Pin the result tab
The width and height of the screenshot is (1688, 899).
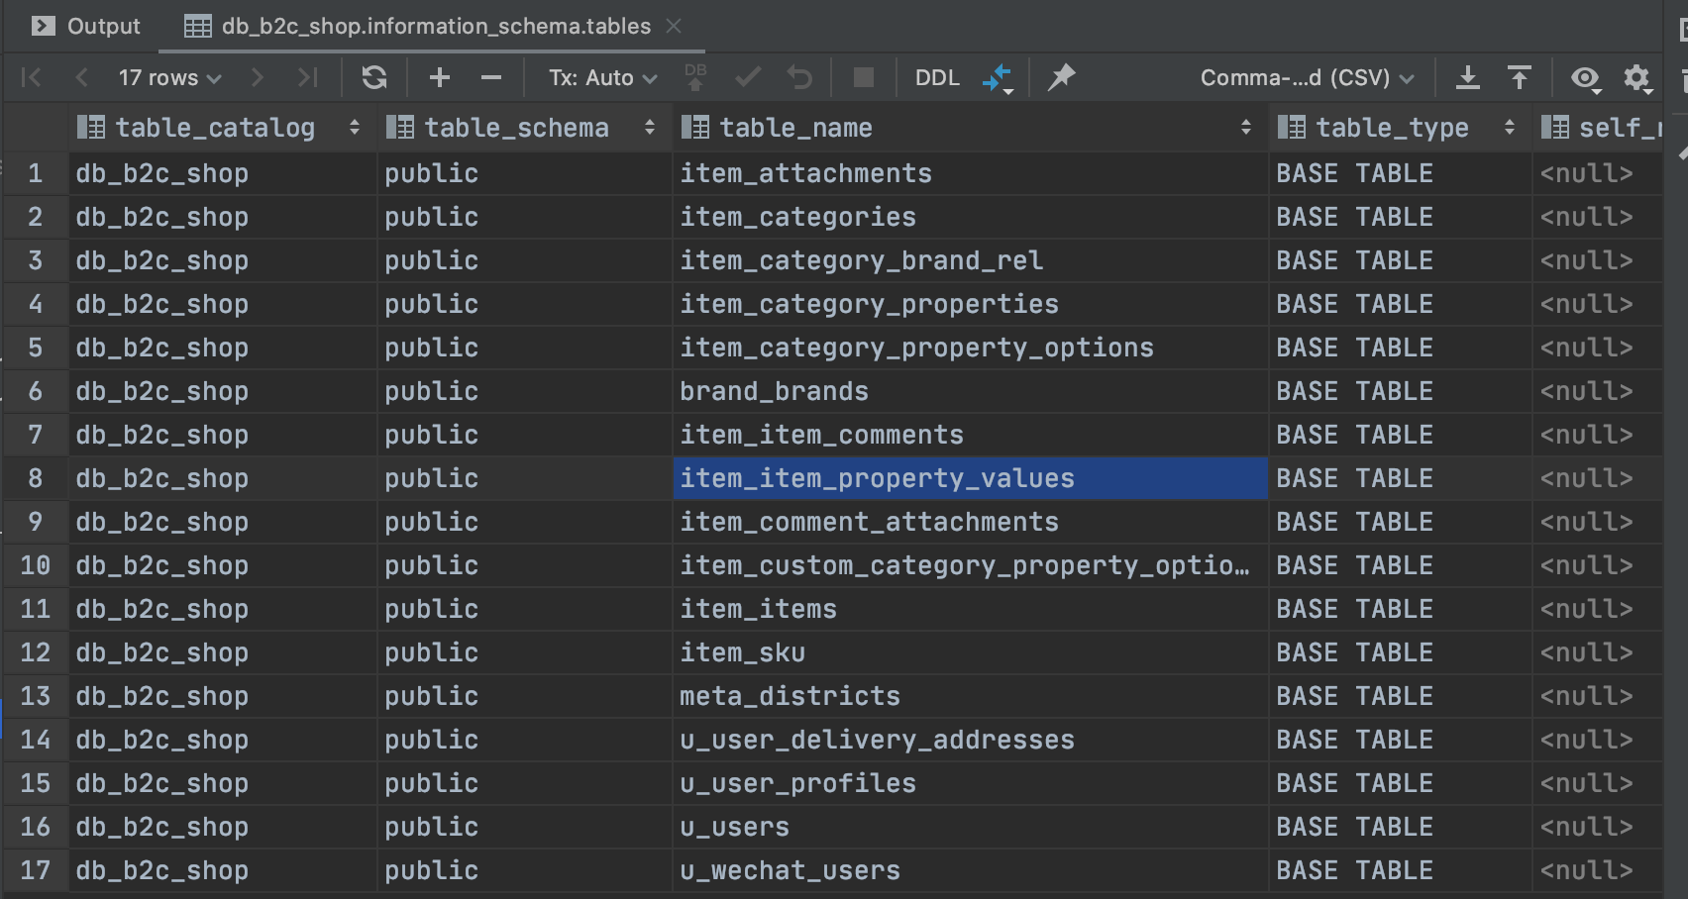[x=1062, y=77]
